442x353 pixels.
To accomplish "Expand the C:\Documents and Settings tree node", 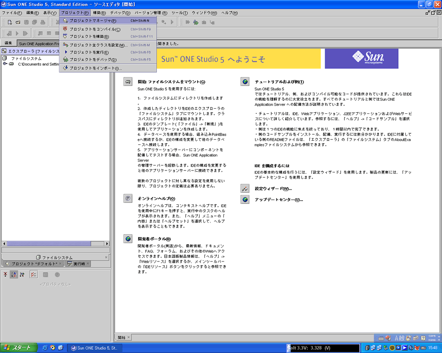I will coord(5,64).
